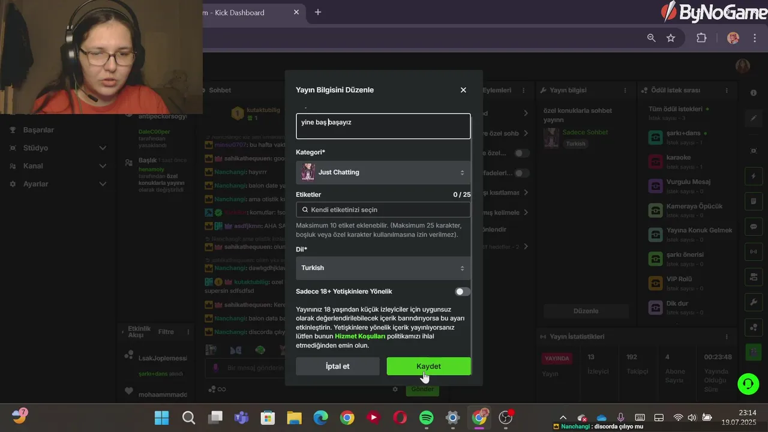This screenshot has height=432, width=768.
Task: Open the Ödül istek sırası three-dot menu
Action: click(727, 90)
